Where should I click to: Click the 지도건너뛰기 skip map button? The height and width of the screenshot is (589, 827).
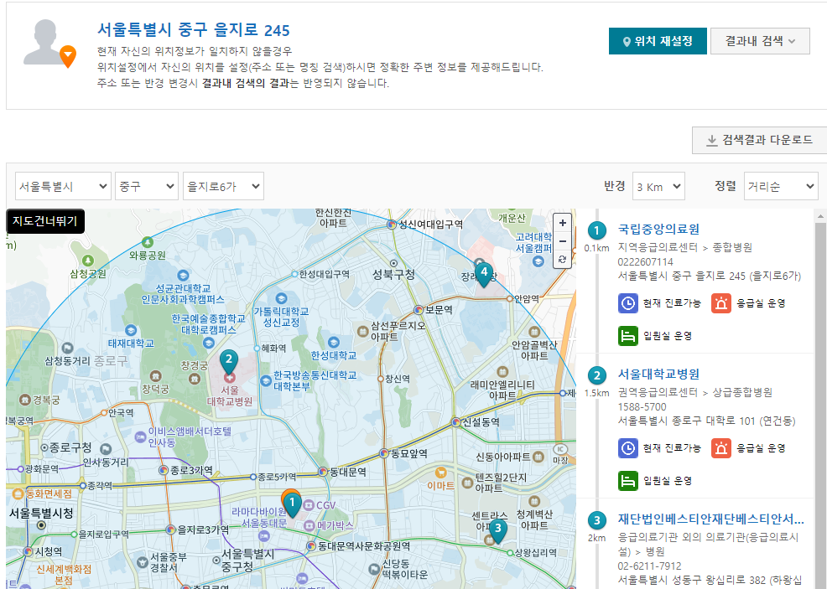[x=45, y=221]
